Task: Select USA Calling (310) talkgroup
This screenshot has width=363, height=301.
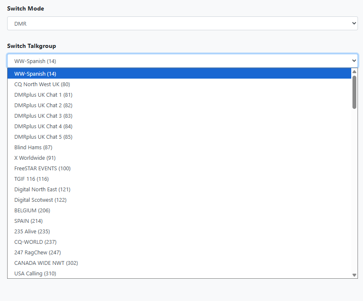Action: click(179, 274)
